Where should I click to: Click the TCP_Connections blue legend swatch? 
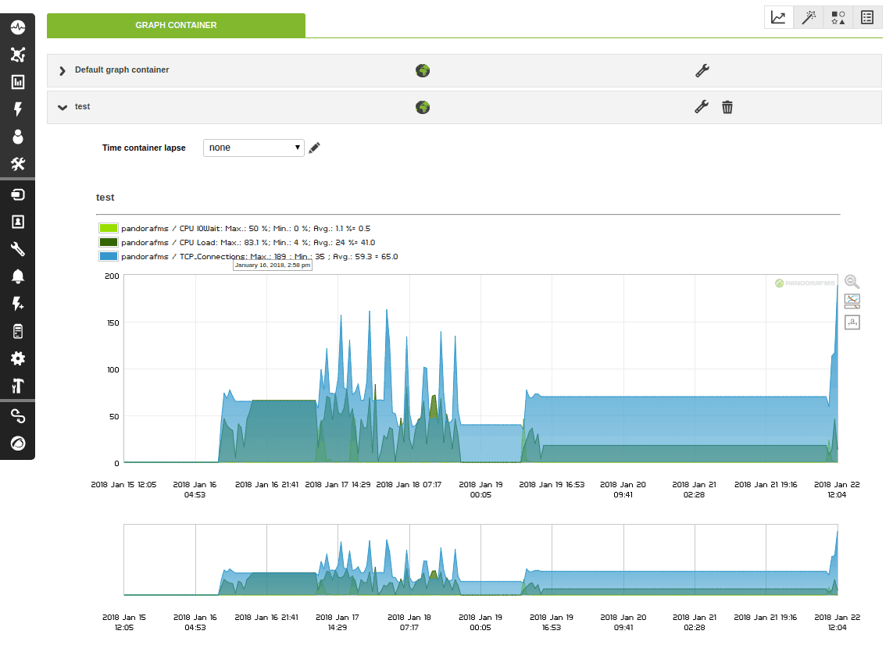[109, 257]
